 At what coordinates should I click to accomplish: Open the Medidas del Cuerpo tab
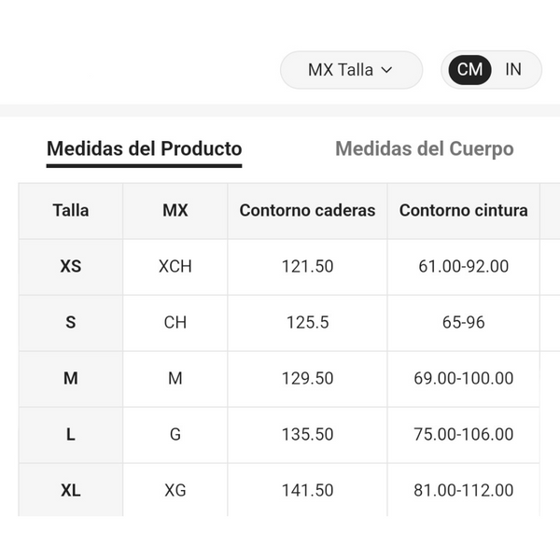tap(425, 149)
